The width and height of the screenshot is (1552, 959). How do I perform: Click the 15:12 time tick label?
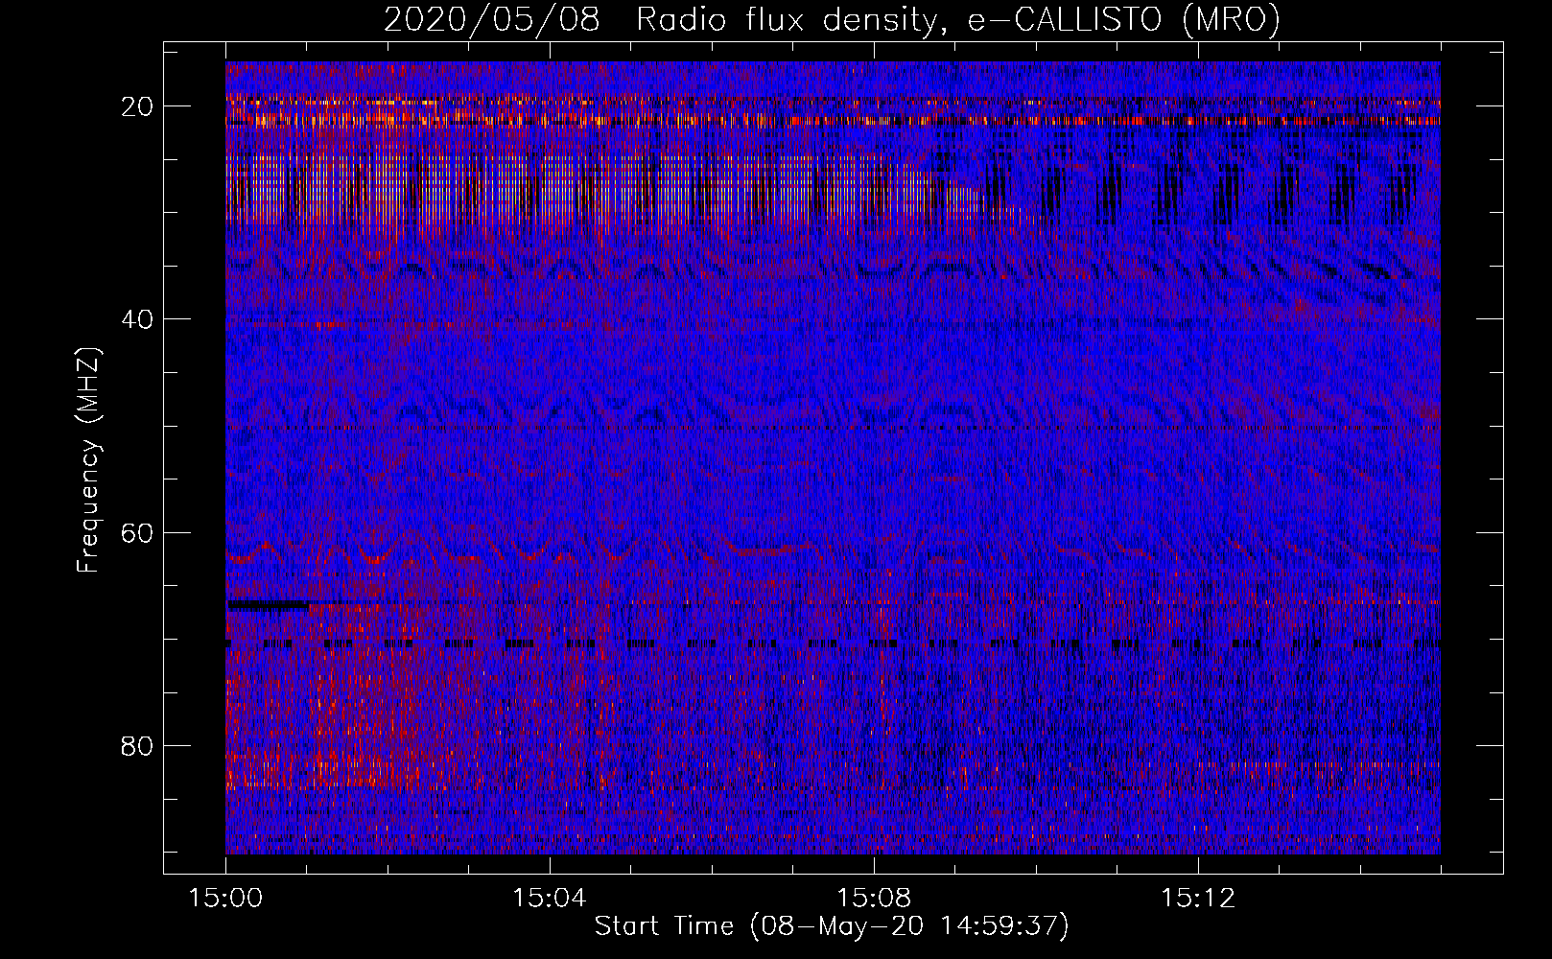coord(1197,899)
